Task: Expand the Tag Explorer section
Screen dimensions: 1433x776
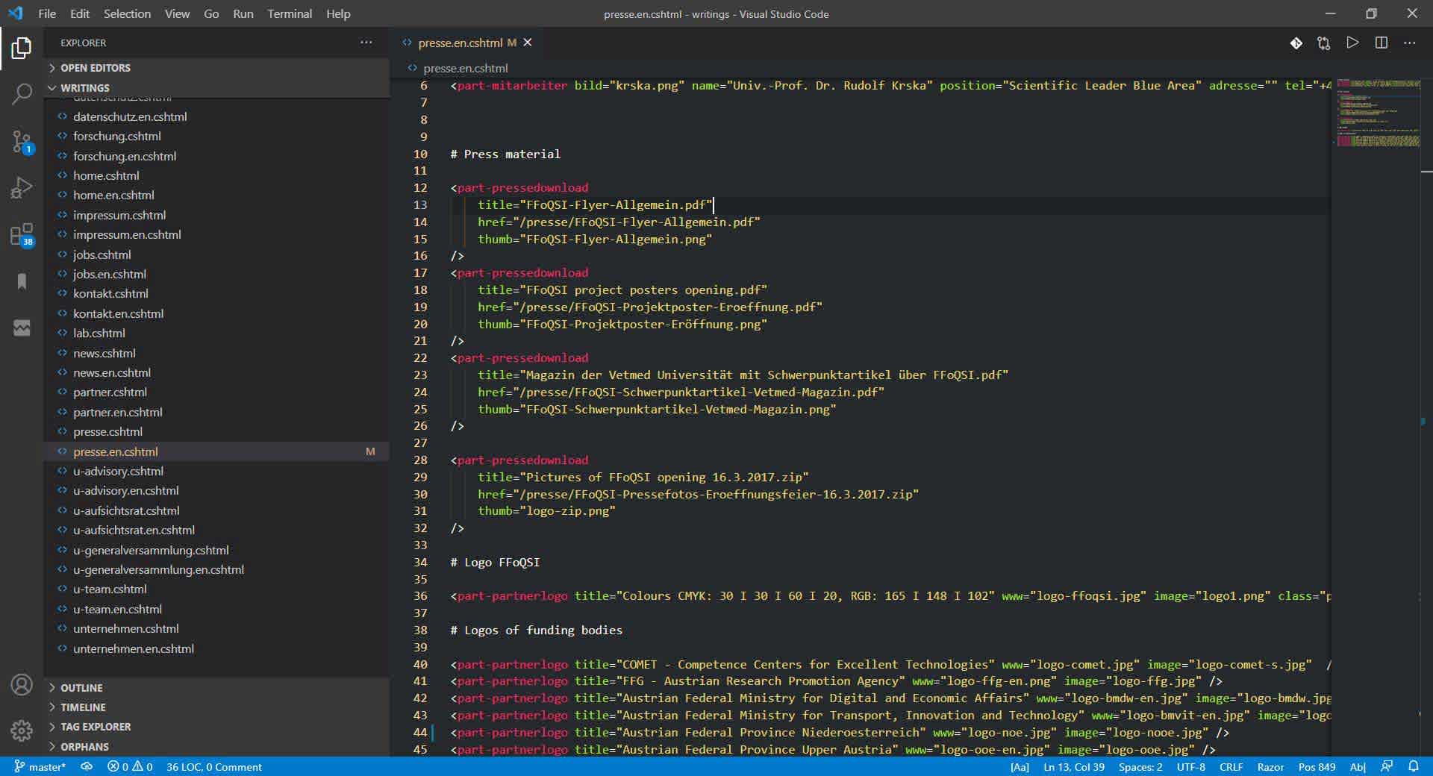Action: [95, 727]
